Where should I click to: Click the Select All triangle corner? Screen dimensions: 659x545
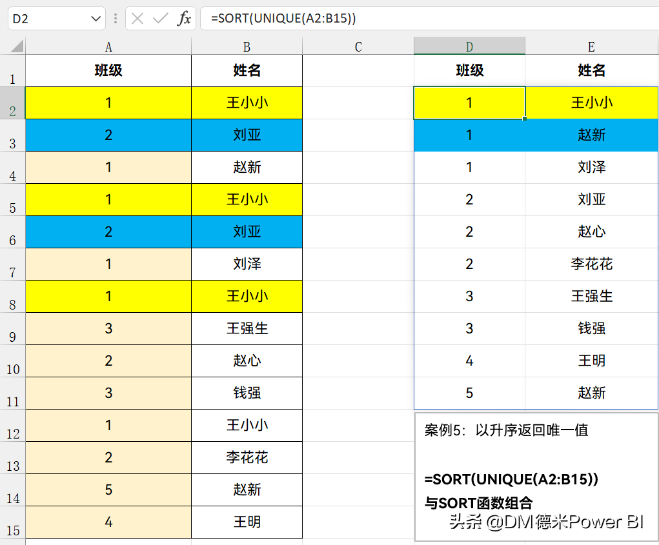[17, 46]
